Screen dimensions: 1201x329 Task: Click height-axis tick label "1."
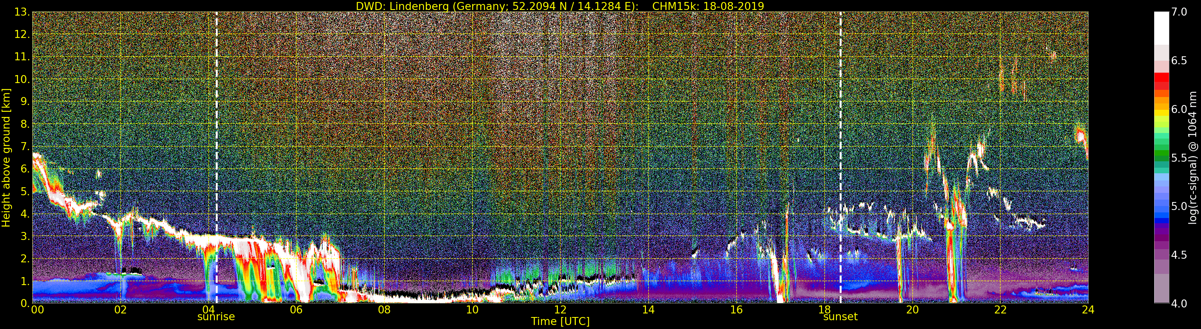[x=25, y=281]
